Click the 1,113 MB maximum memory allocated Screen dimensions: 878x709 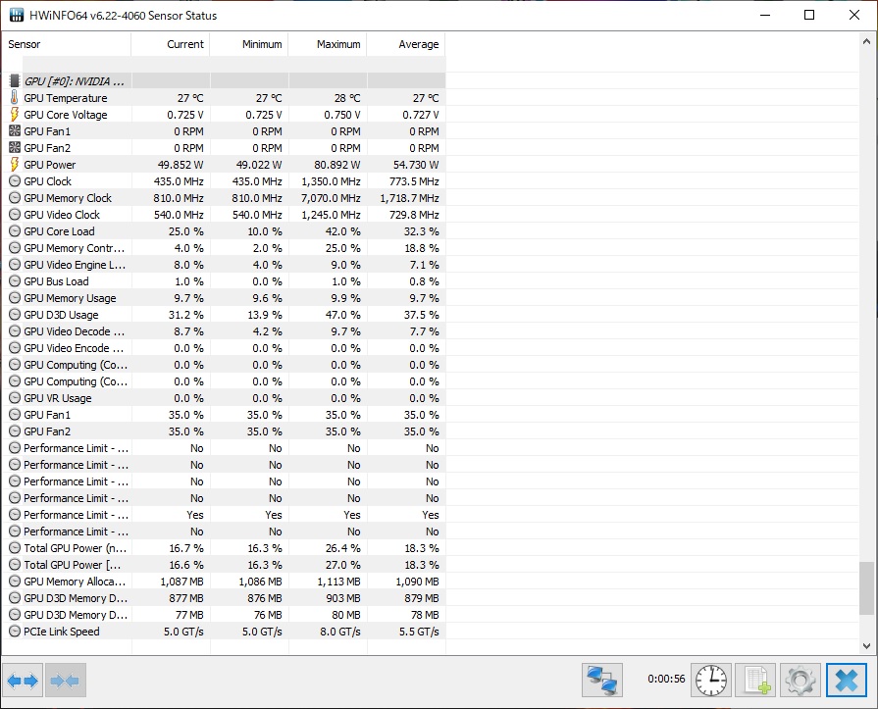click(x=338, y=582)
